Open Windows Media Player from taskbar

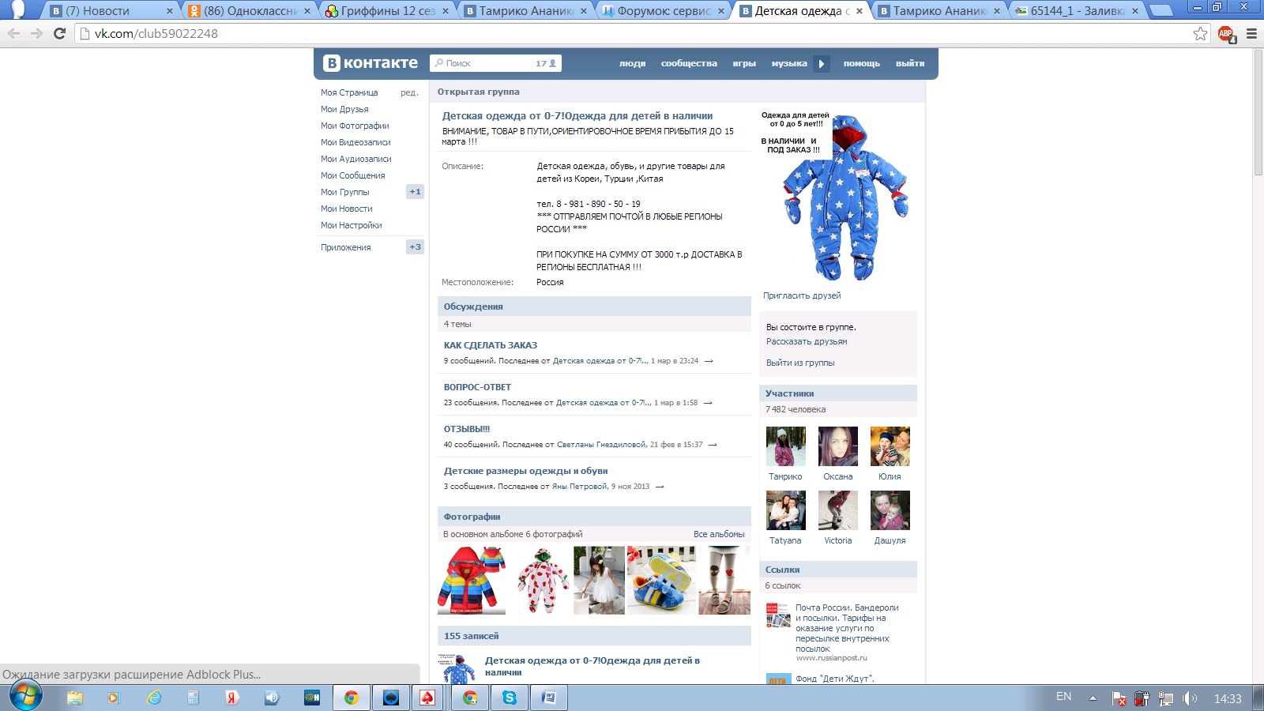[x=113, y=698]
